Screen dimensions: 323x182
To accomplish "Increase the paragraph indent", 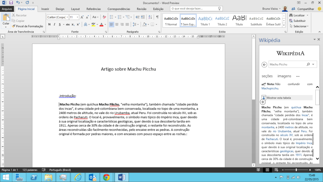I will [x=143, y=17].
